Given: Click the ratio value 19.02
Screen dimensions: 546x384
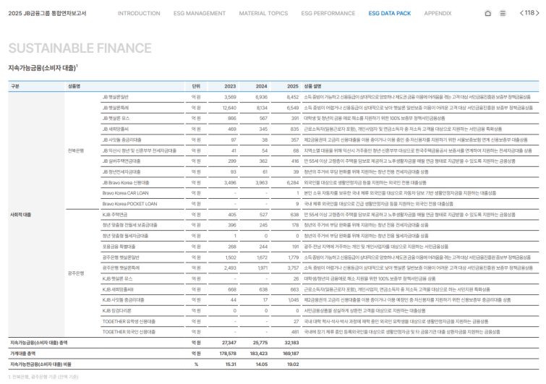Looking at the screenshot, I should coord(293,364).
